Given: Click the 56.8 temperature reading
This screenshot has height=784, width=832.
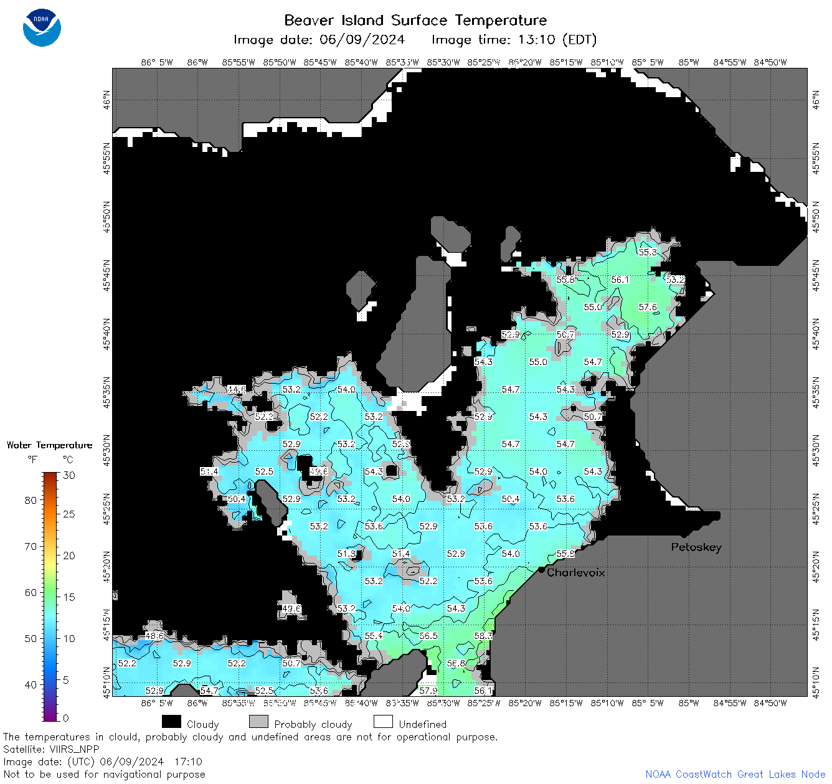Looking at the screenshot, I should pos(456,663).
